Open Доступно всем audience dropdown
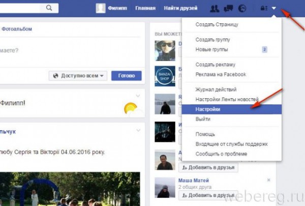This screenshot has height=206, width=305. point(78,76)
